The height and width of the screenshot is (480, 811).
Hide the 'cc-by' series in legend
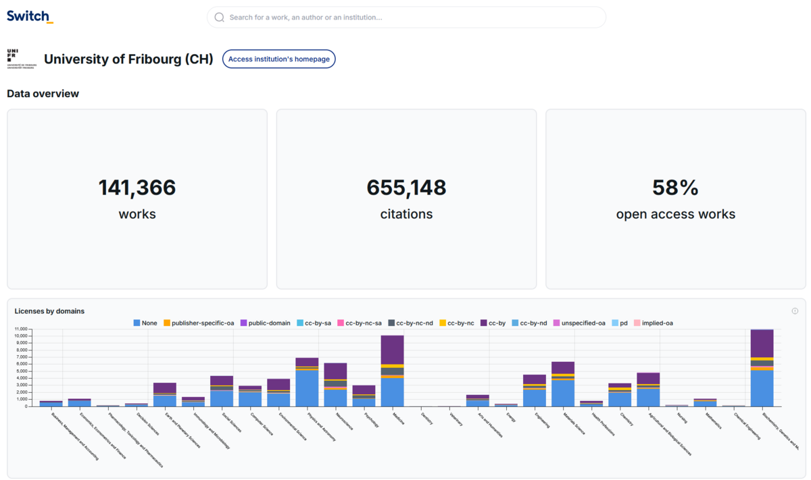[493, 323]
